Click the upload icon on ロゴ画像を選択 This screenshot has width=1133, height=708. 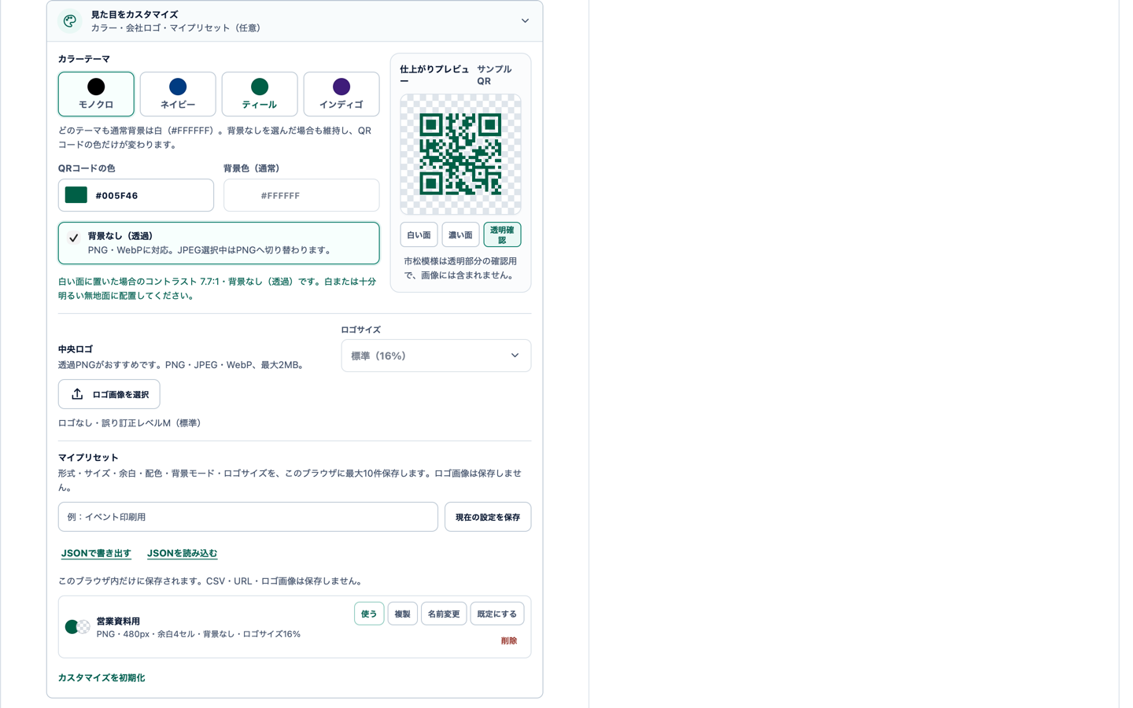77,394
